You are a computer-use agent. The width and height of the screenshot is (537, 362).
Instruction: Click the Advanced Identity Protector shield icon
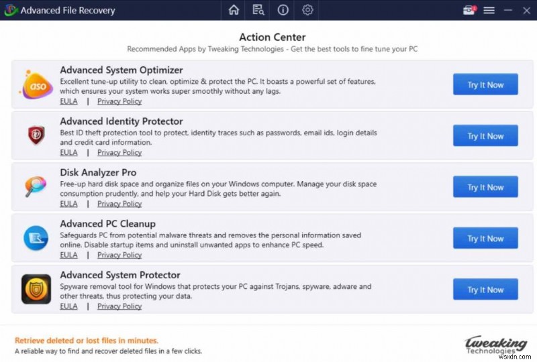35,136
